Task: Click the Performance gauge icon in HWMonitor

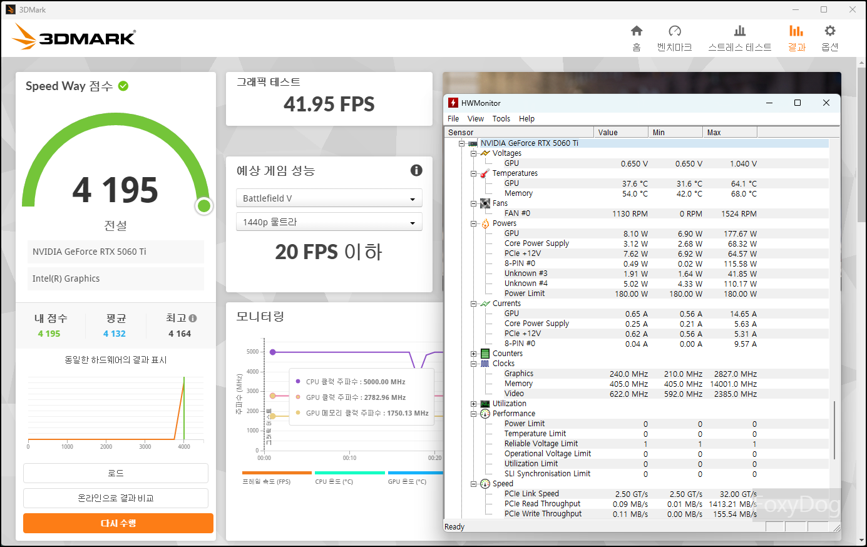Action: point(485,414)
